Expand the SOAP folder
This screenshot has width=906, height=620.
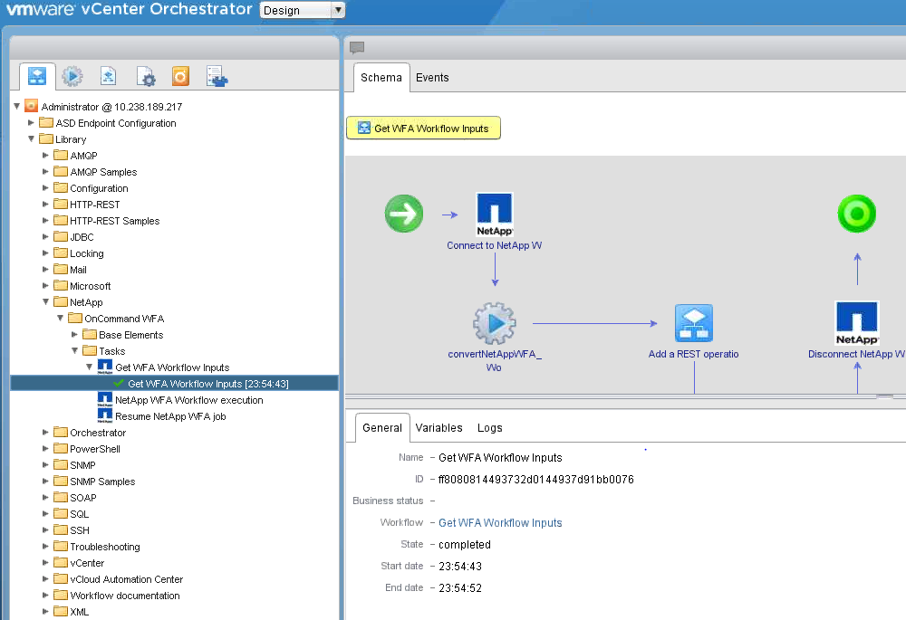45,497
